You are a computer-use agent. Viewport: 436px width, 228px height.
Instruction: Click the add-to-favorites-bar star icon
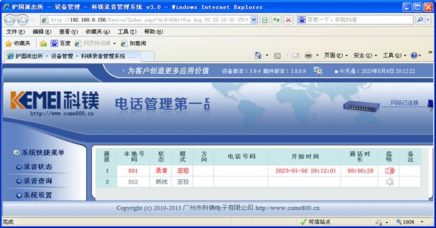(x=43, y=44)
